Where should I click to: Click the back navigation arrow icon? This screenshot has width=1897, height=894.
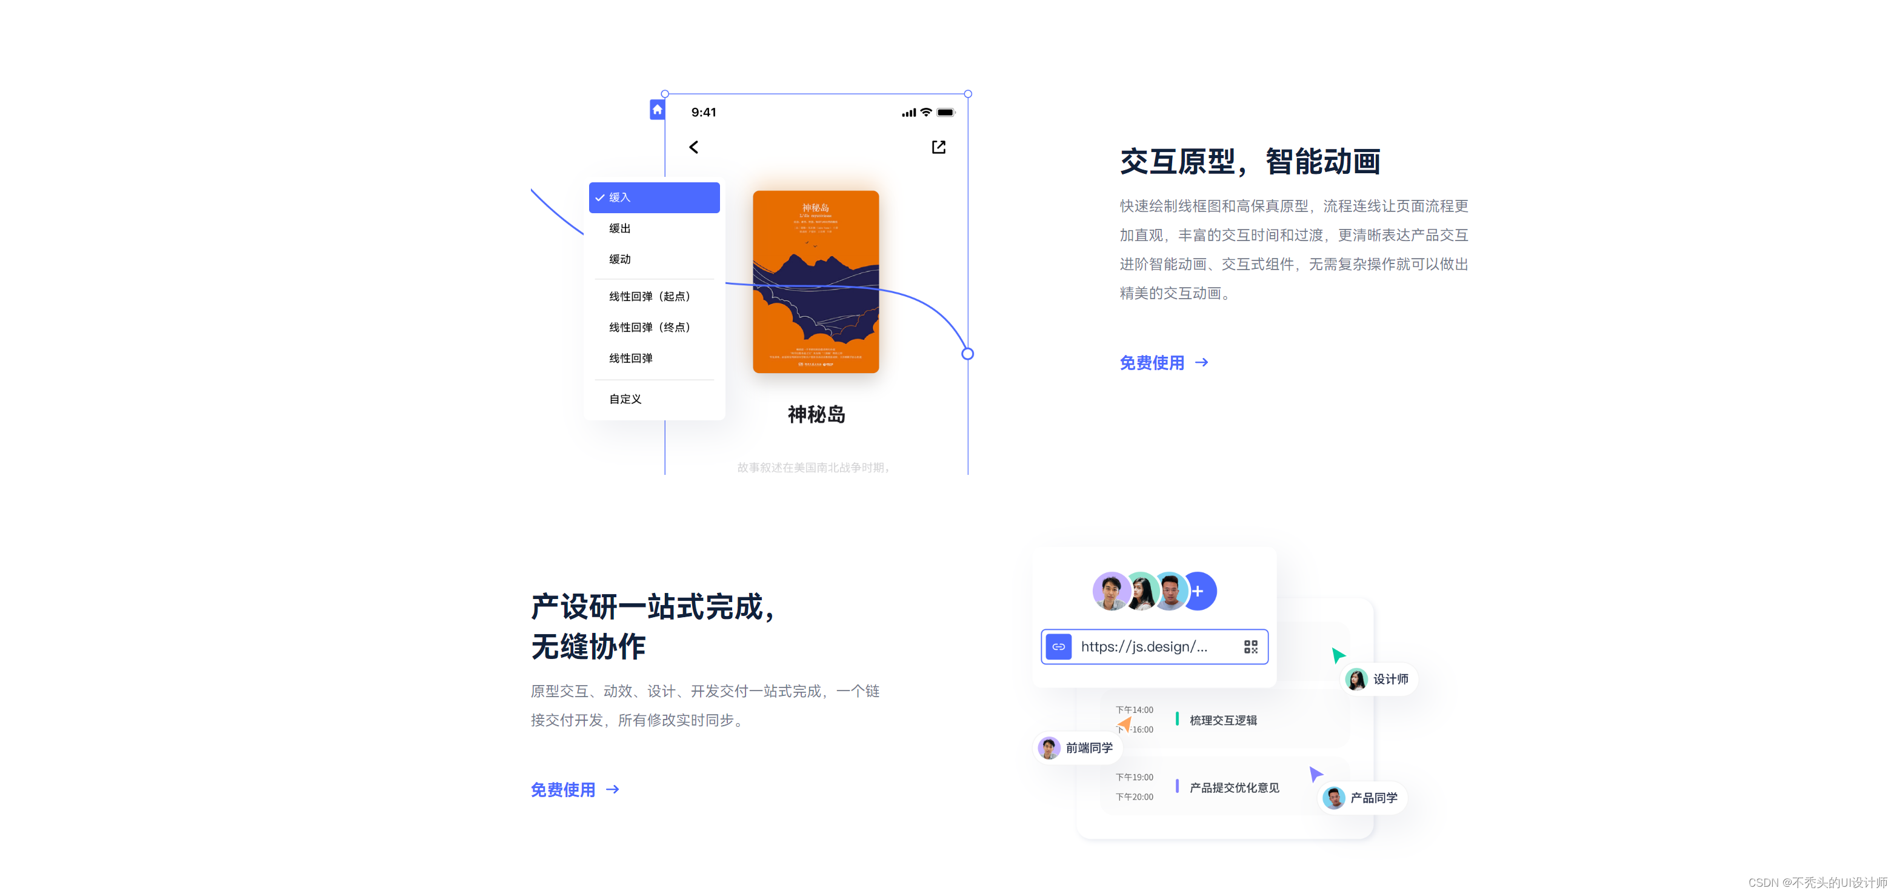[x=693, y=148]
